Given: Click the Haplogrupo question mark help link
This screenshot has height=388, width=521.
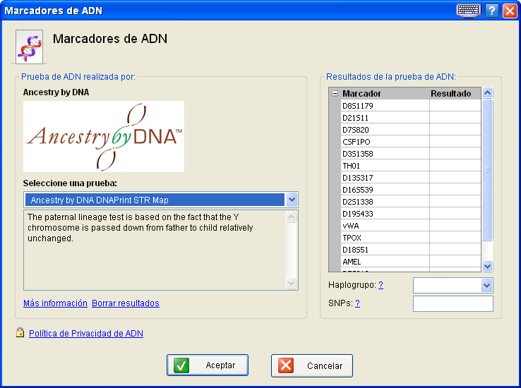Looking at the screenshot, I should (381, 285).
